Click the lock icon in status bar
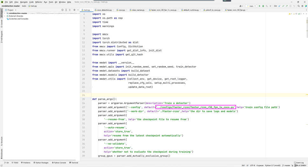 pyautogui.click(x=292, y=165)
